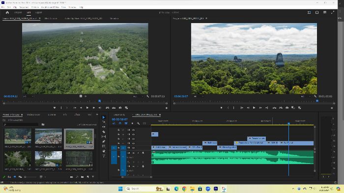The image size is (344, 193).
Task: Hide the topmost video track eye toggle
Action: pyautogui.click(x=133, y=130)
